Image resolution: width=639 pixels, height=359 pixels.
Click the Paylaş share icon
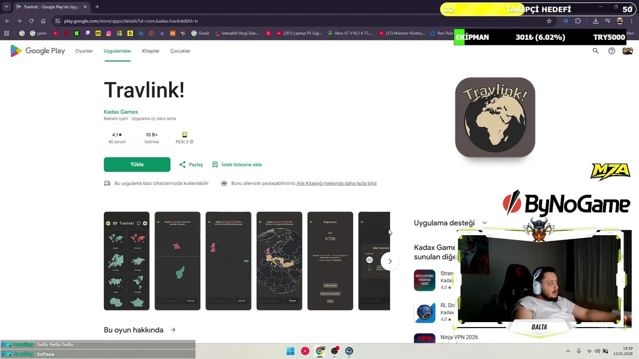click(x=182, y=165)
